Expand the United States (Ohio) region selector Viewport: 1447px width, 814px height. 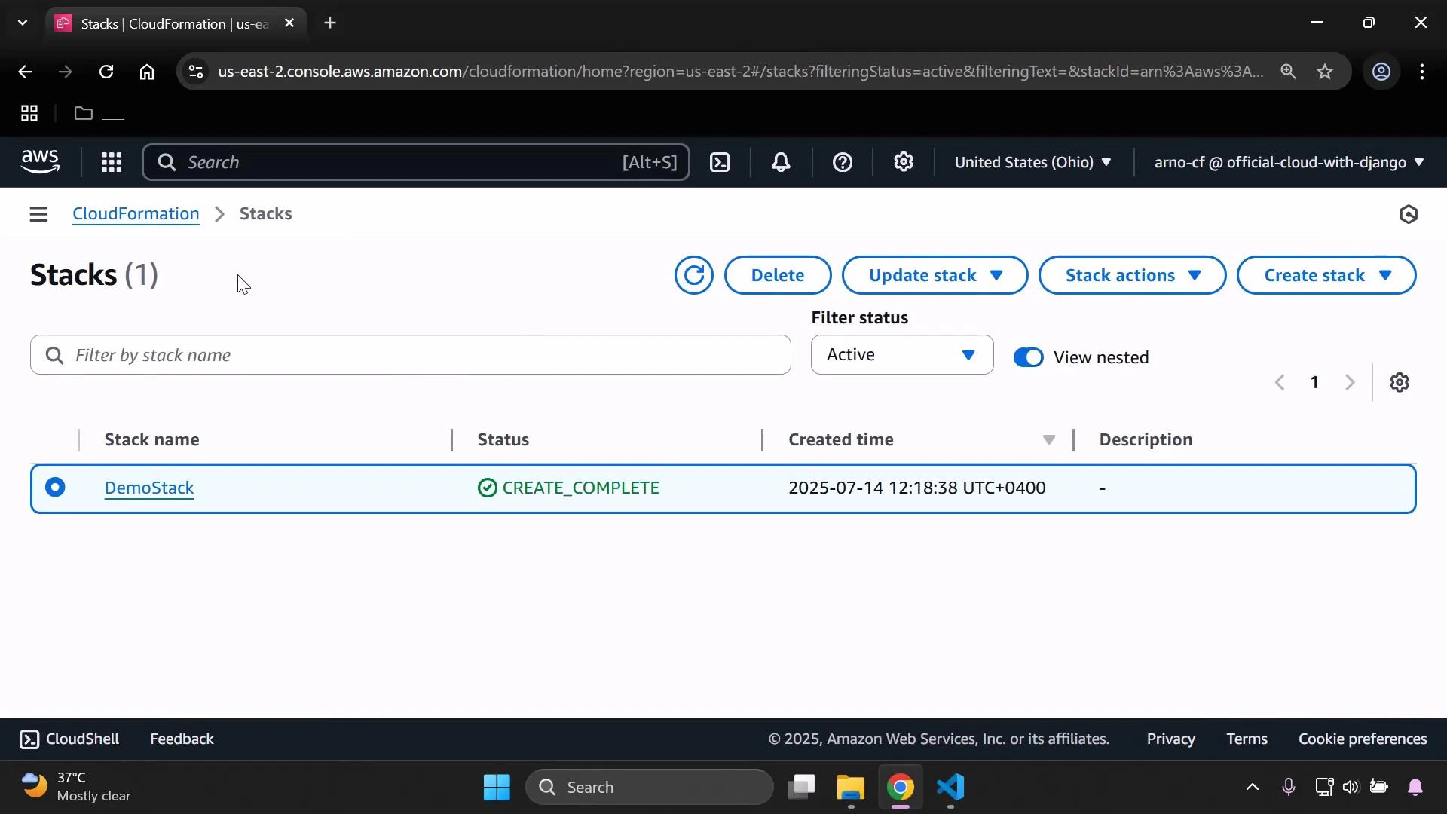(x=1032, y=162)
